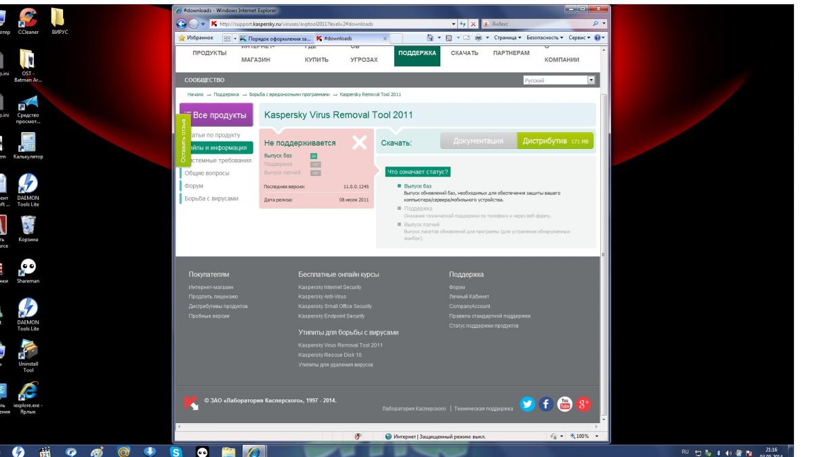Click the browser Forward arrow button

click(193, 24)
